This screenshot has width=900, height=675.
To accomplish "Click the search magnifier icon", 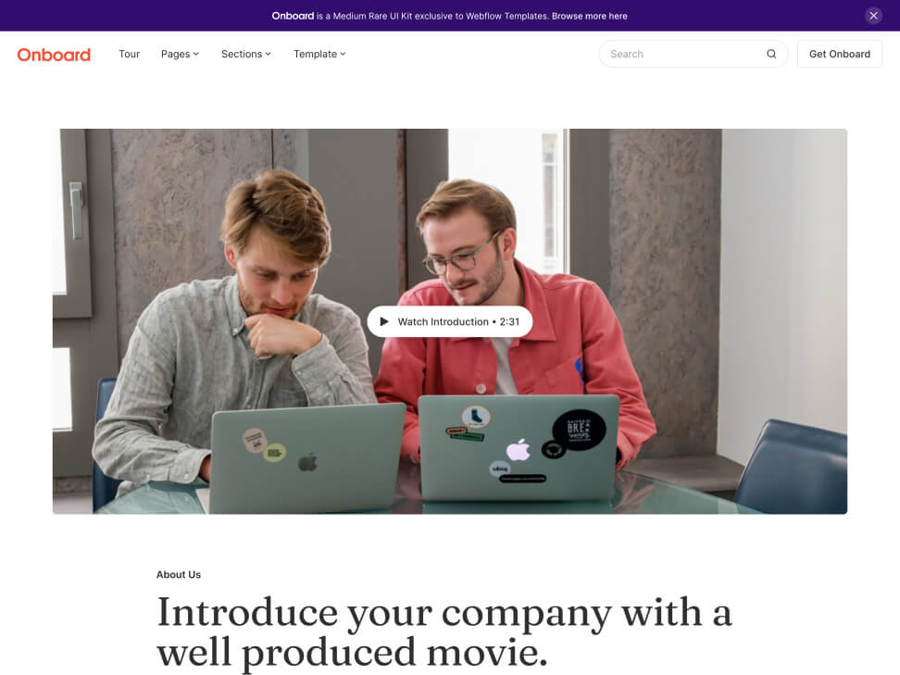I will pyautogui.click(x=771, y=54).
